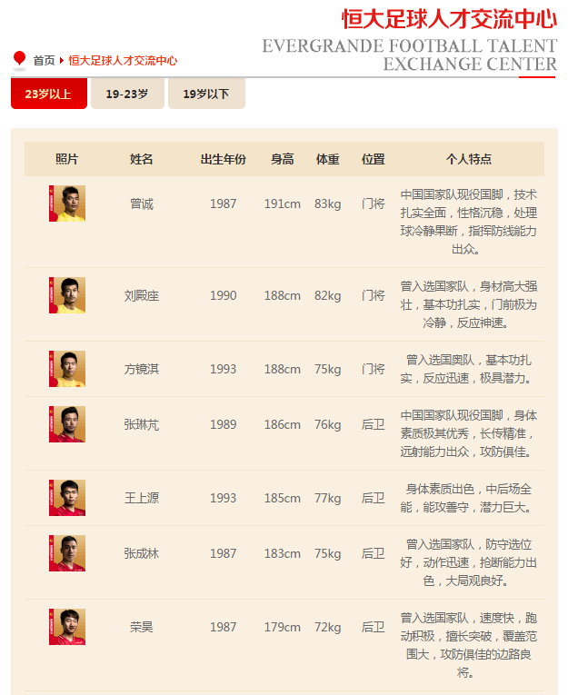Open 曾诚's player photo
The width and height of the screenshot is (568, 695).
tap(67, 204)
